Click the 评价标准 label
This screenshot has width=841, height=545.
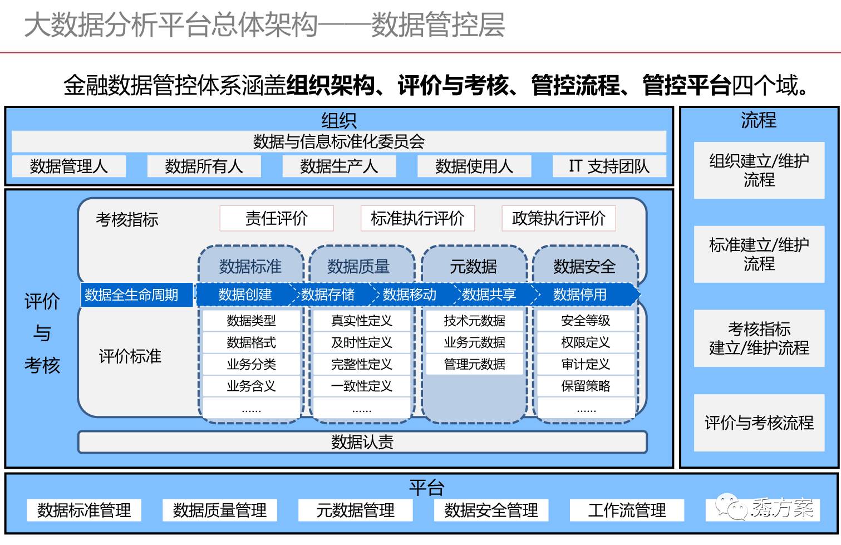pos(130,356)
